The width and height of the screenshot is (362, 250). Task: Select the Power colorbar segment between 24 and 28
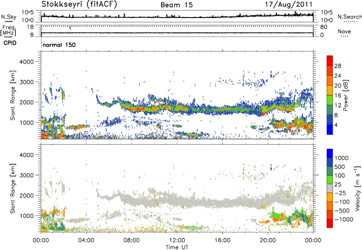pos(330,70)
